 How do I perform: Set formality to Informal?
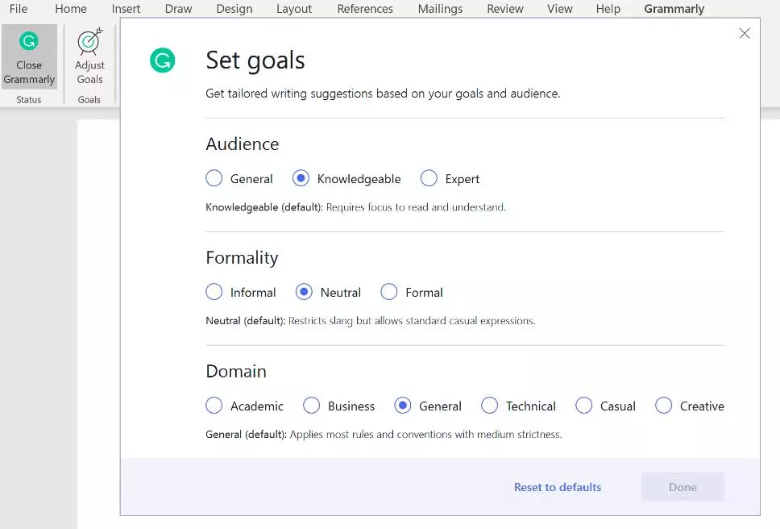[x=214, y=292]
